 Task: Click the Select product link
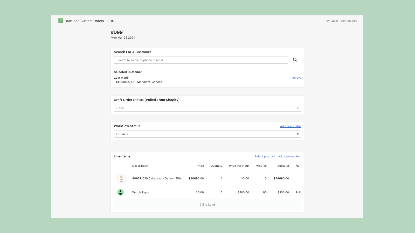point(265,156)
